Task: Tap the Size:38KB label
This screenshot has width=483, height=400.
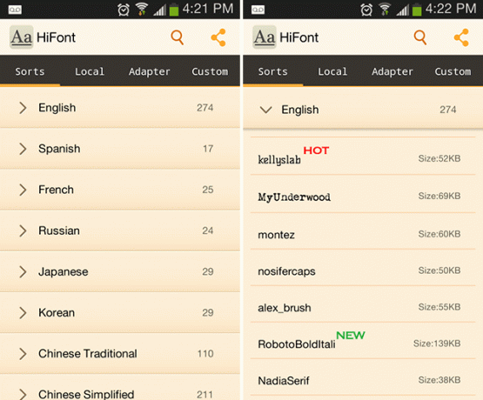Action: coord(439,380)
